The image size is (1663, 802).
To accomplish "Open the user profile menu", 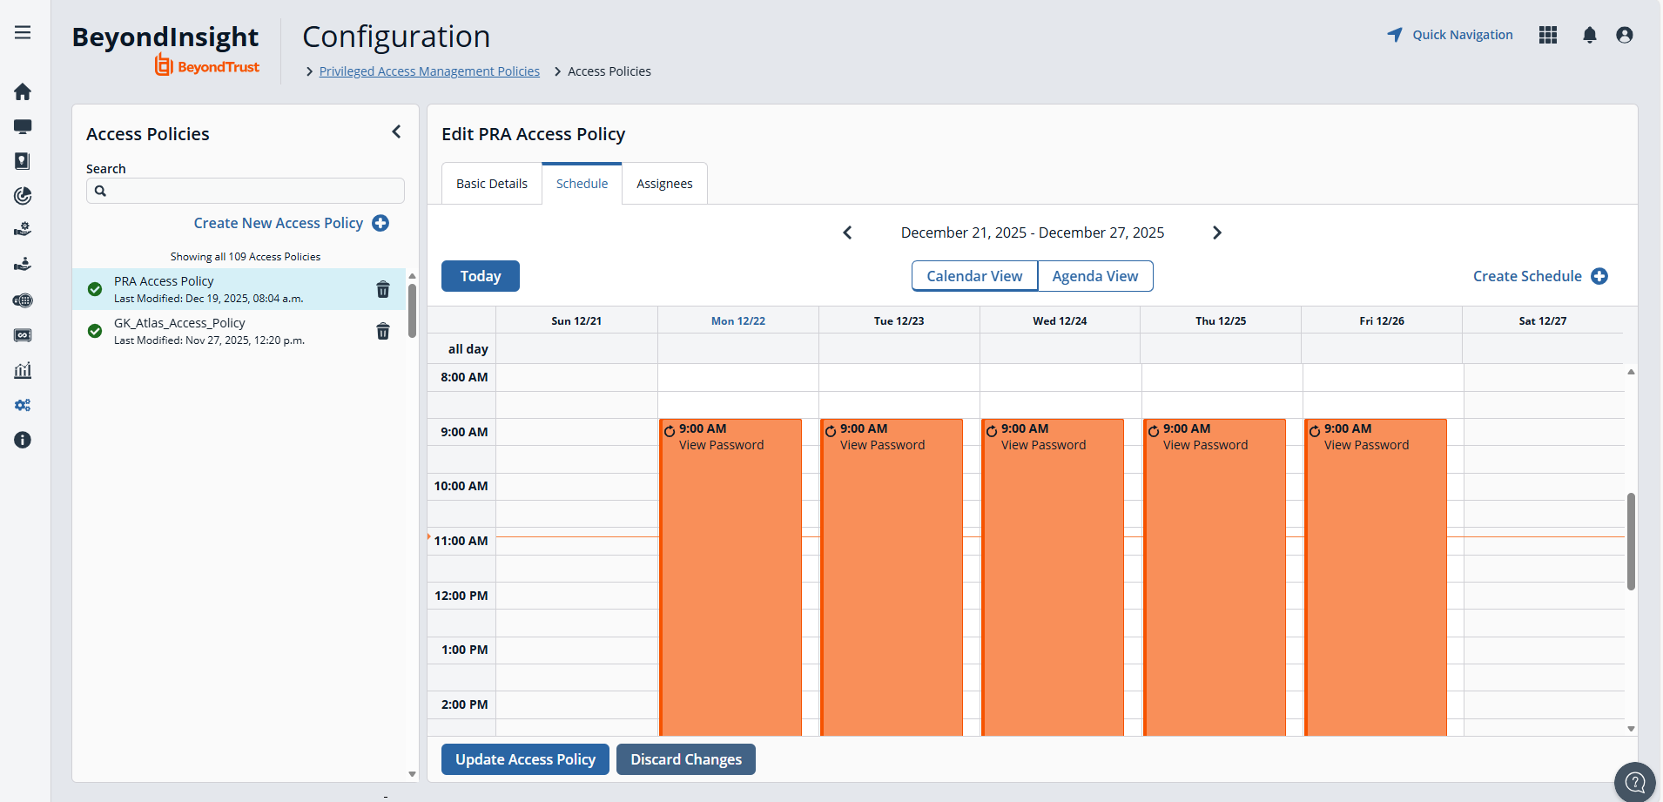I will (1625, 35).
